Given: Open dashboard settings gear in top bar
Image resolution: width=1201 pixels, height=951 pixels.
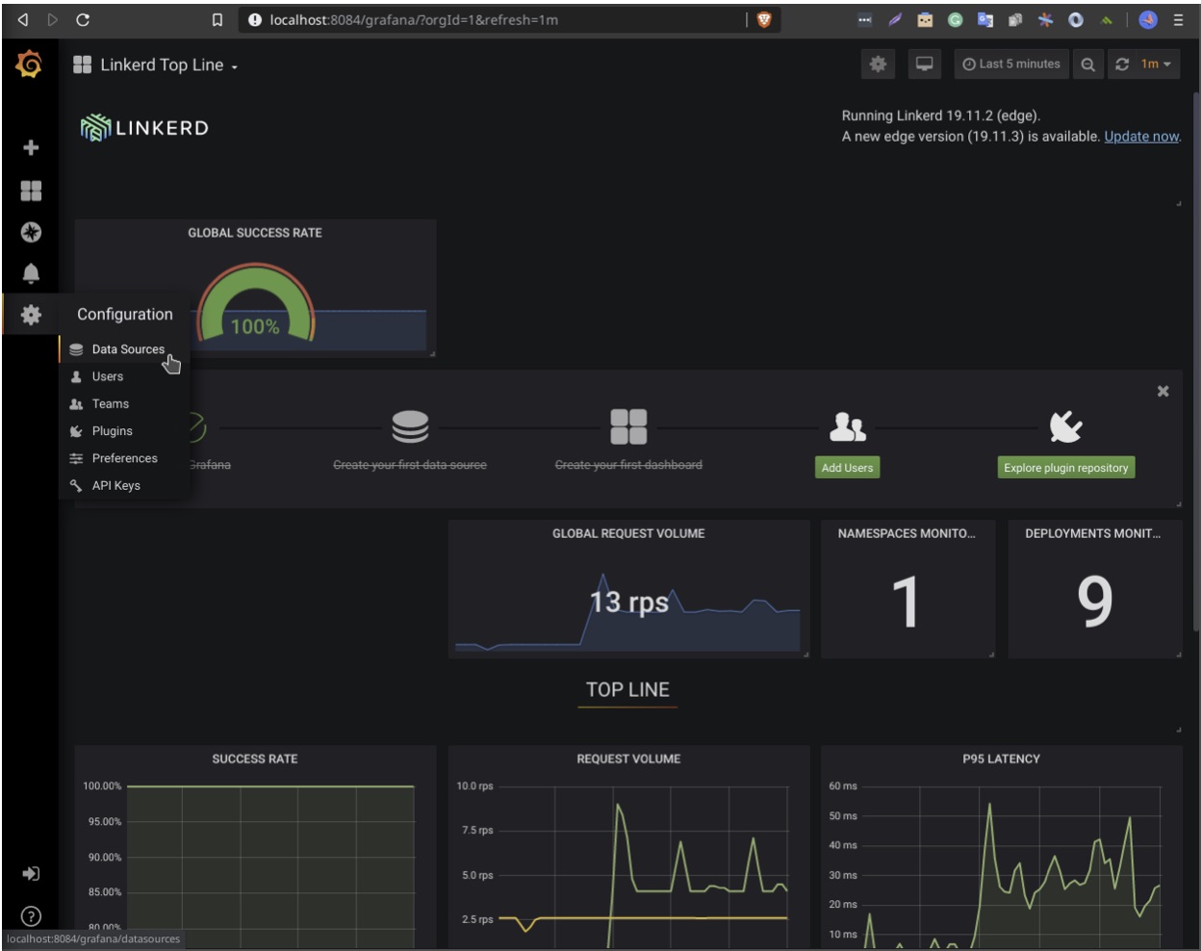Looking at the screenshot, I should pyautogui.click(x=878, y=64).
